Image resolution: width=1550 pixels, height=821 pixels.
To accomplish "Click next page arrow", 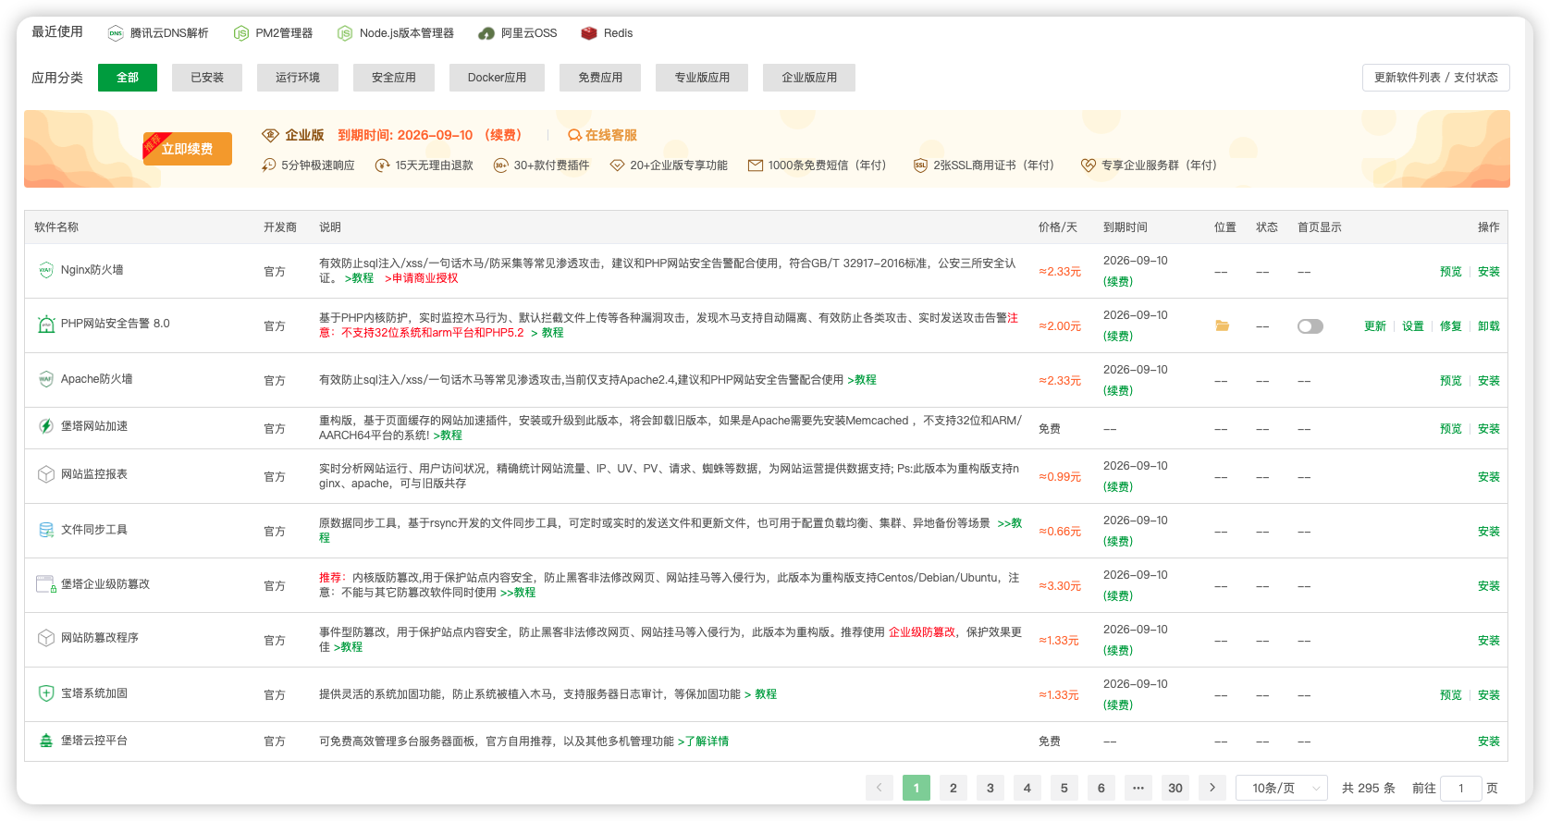I will [x=1212, y=788].
